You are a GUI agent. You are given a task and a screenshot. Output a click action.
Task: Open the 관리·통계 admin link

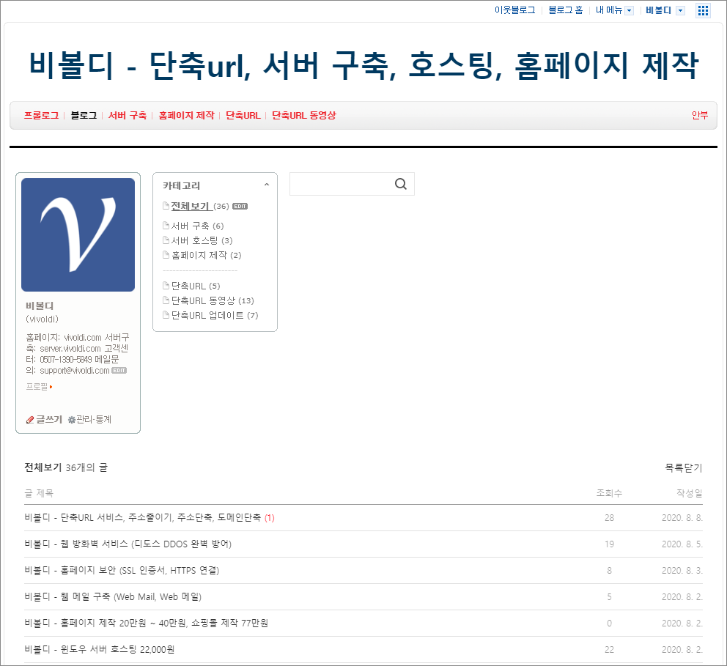(x=94, y=419)
